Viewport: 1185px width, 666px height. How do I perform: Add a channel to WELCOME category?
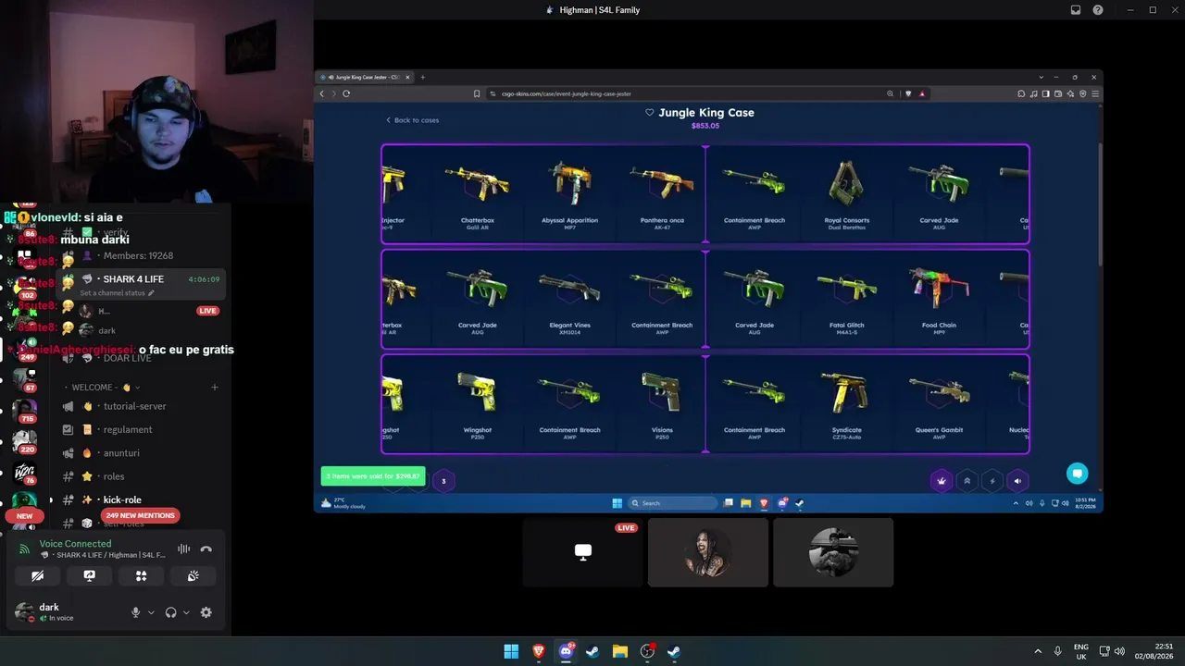point(214,387)
